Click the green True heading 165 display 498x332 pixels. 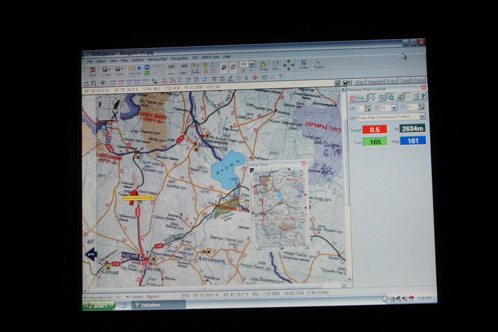click(375, 142)
